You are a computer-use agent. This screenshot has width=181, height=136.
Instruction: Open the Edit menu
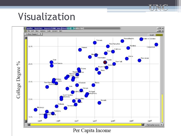[x=32, y=31]
